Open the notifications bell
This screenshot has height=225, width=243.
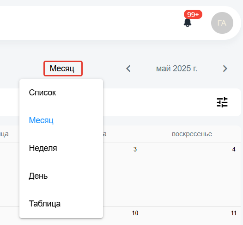[188, 23]
